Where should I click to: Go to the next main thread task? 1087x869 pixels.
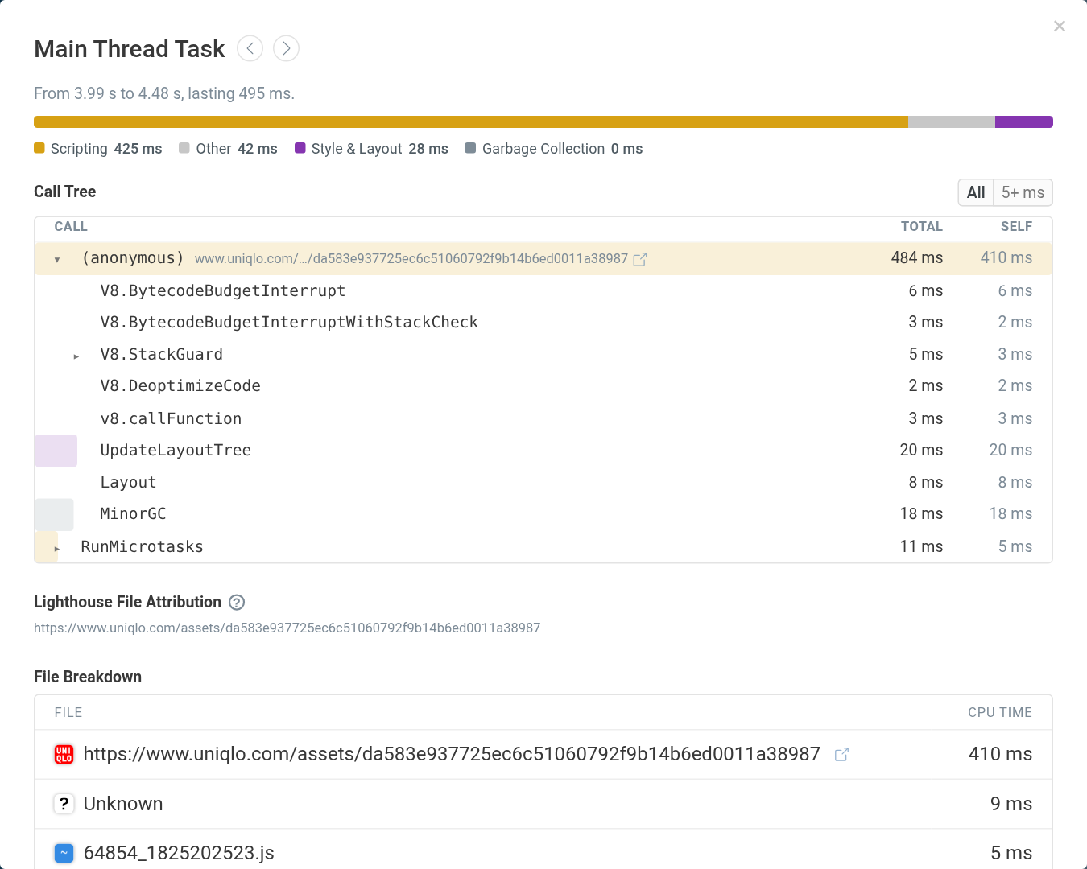(286, 48)
